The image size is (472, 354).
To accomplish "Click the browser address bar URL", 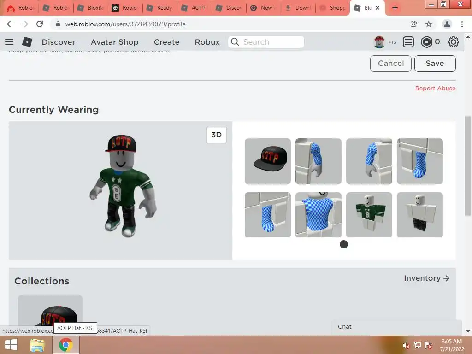I will pos(125,24).
